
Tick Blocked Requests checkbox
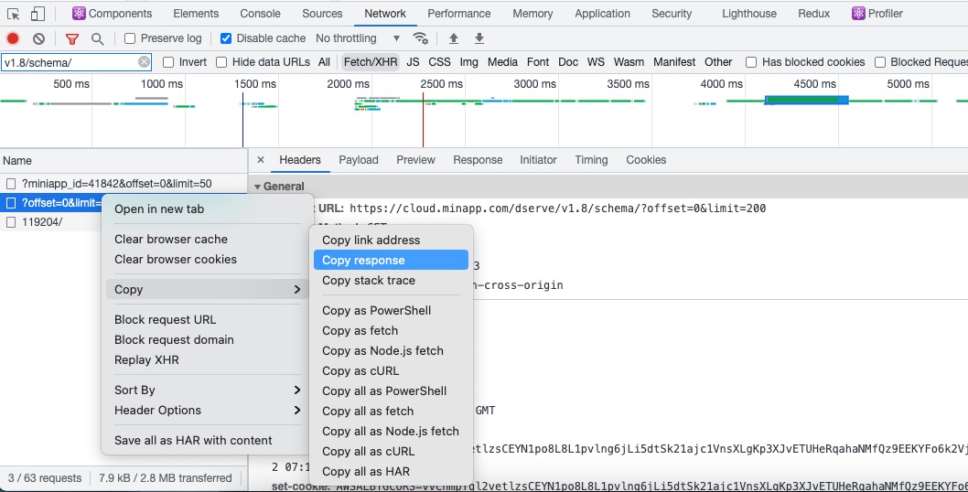pos(880,62)
